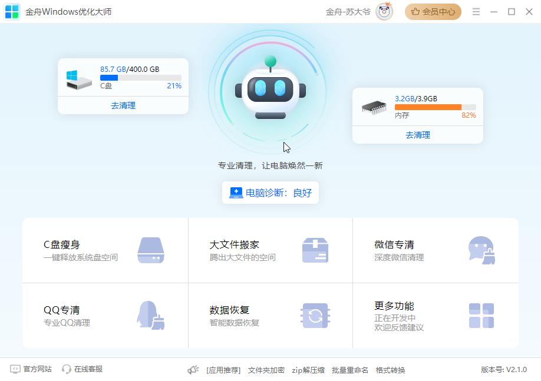Open the 文件夹加密 recommended app
The width and height of the screenshot is (541, 381).
tap(266, 370)
